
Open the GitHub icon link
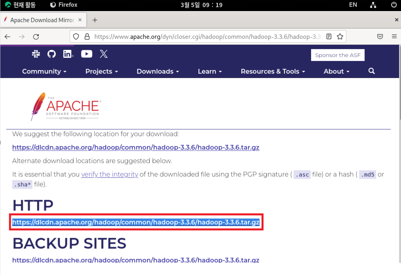click(x=52, y=54)
